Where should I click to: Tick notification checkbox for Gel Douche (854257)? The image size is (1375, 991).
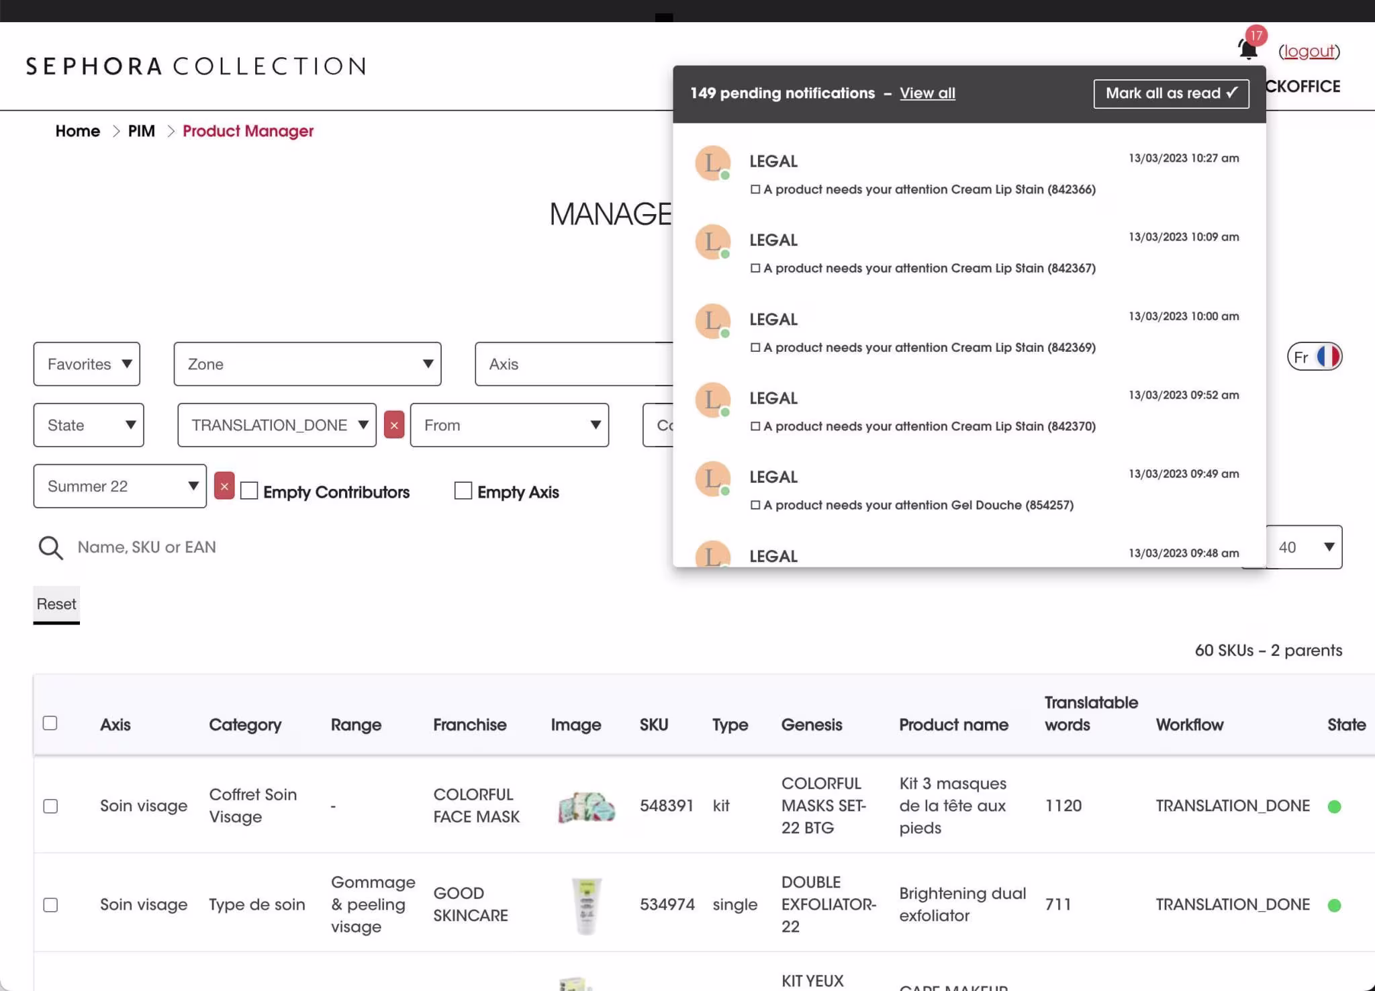[755, 505]
